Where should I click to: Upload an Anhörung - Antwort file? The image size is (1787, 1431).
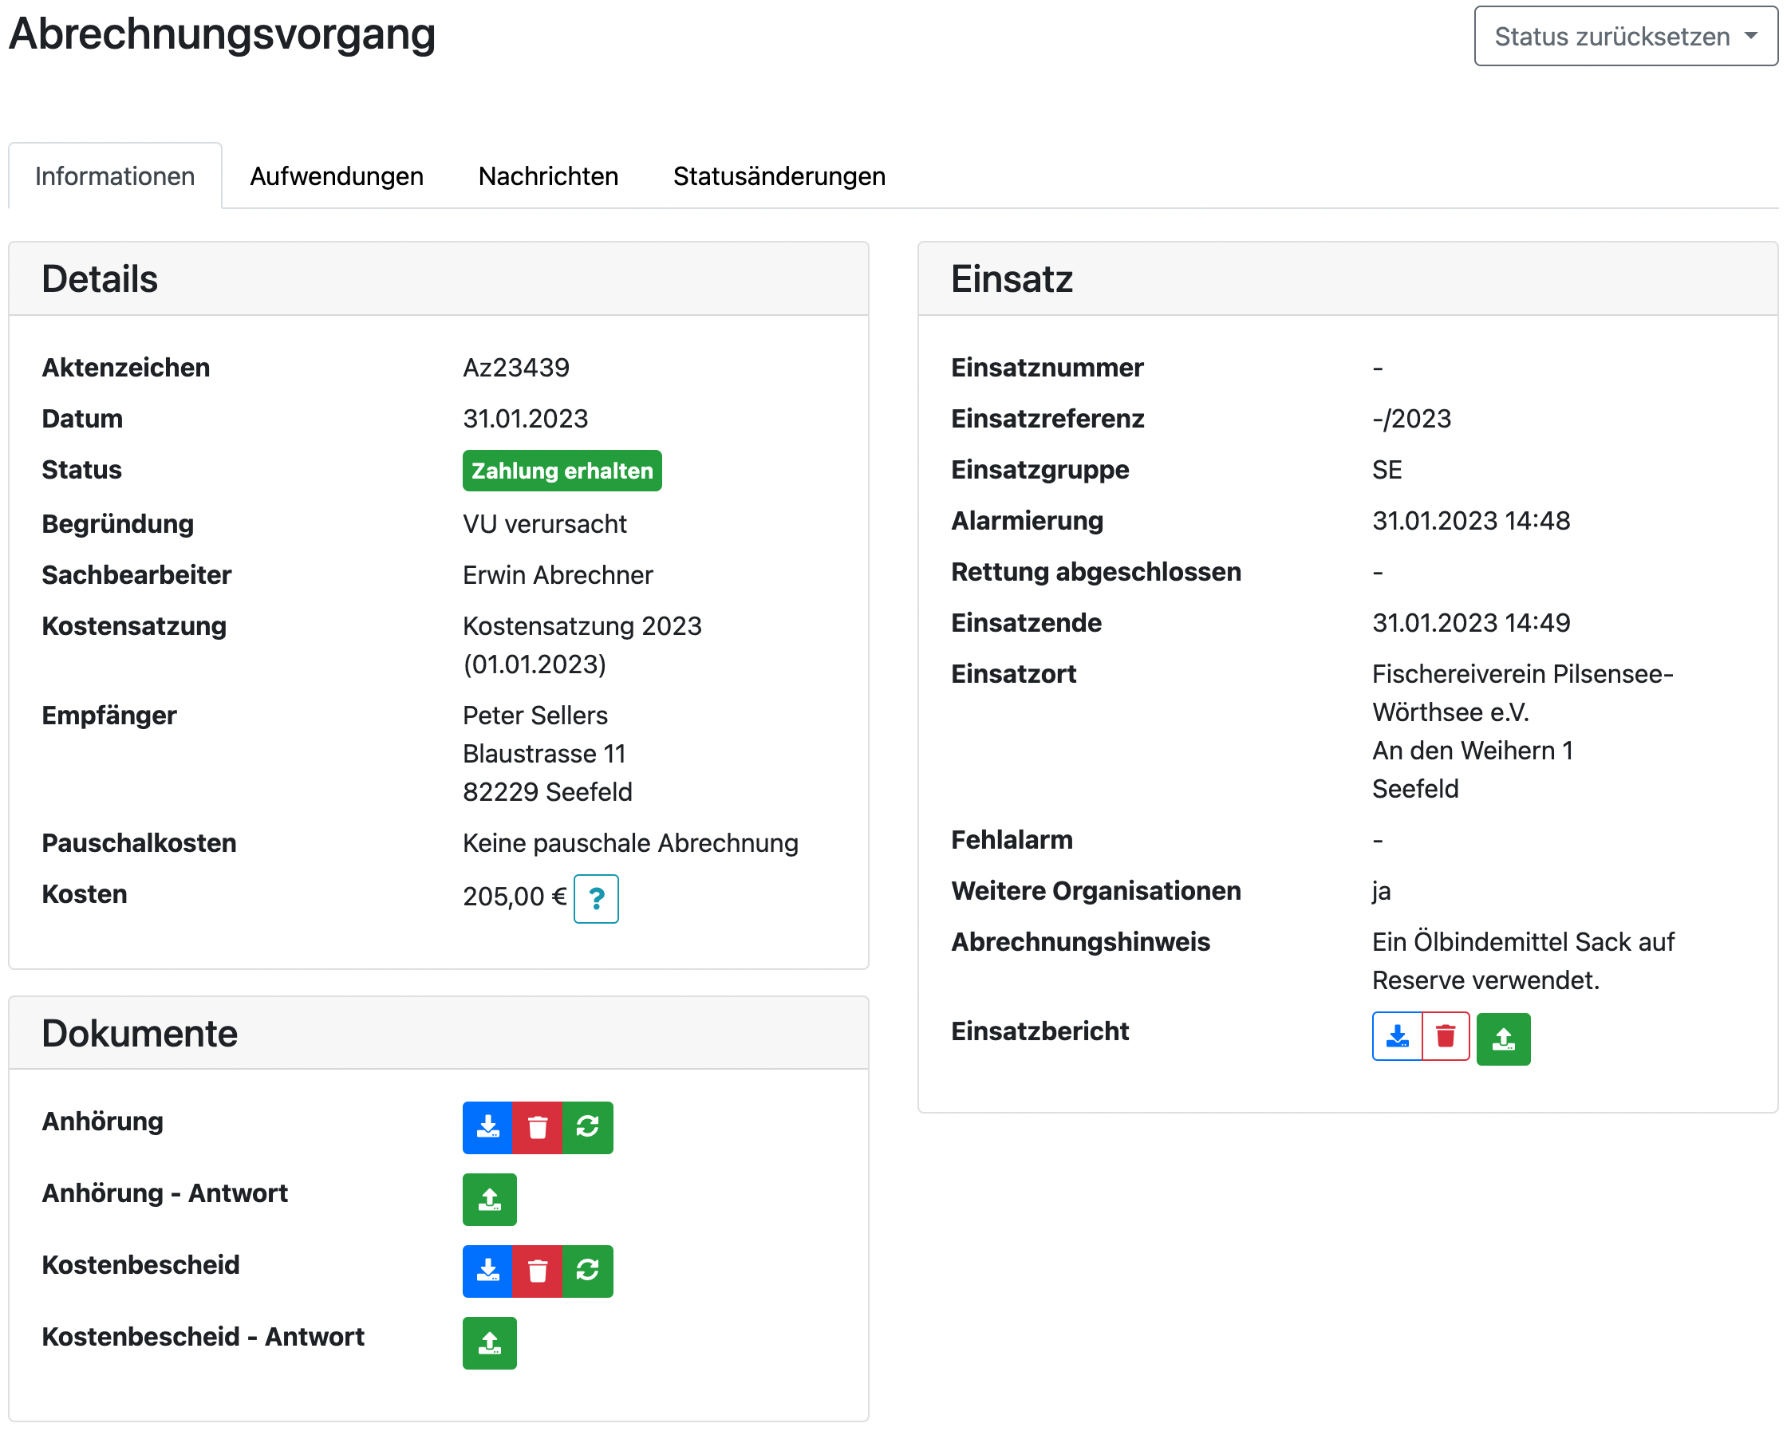click(489, 1200)
